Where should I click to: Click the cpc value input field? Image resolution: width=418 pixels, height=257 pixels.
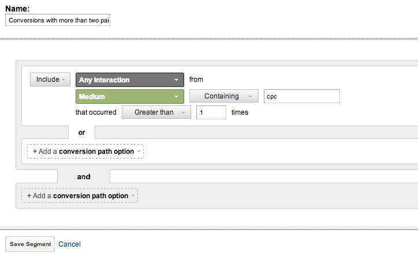pos(302,96)
